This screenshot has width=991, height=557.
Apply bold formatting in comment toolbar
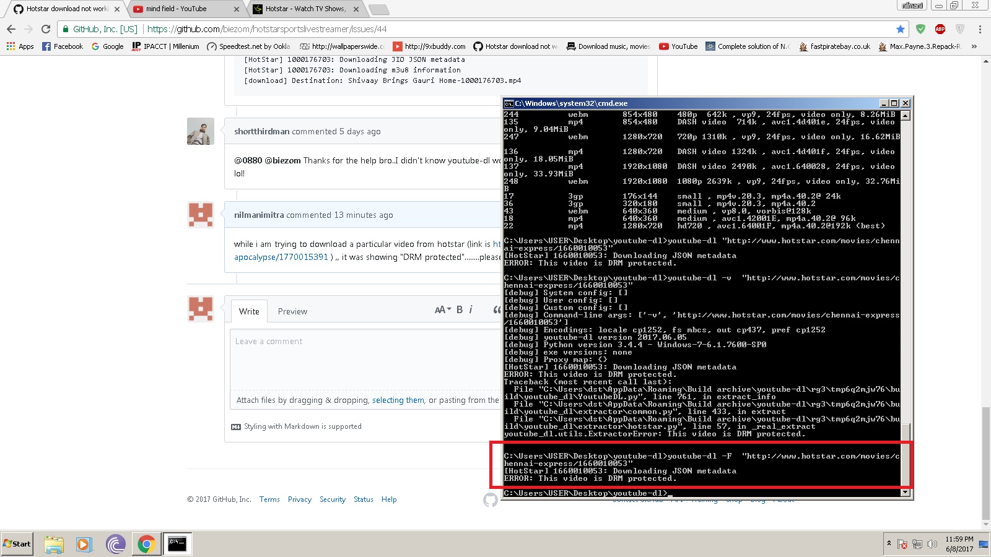460,309
